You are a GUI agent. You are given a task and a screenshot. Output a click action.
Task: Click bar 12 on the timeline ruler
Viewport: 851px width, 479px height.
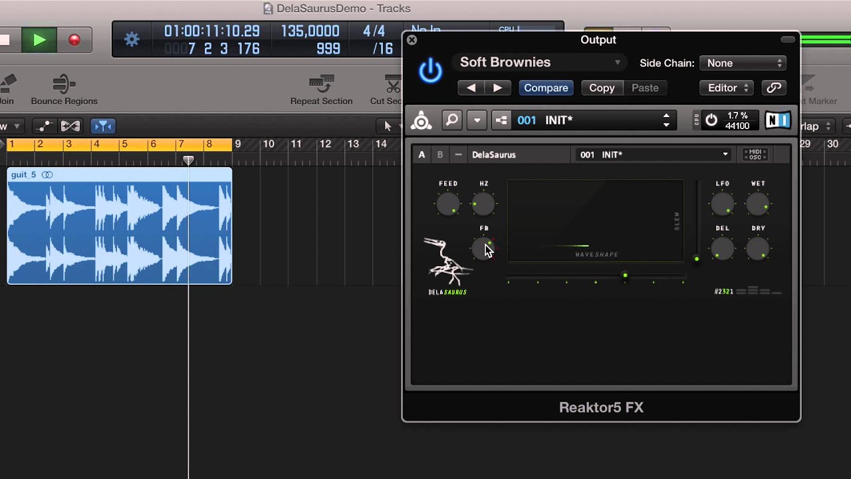point(325,144)
